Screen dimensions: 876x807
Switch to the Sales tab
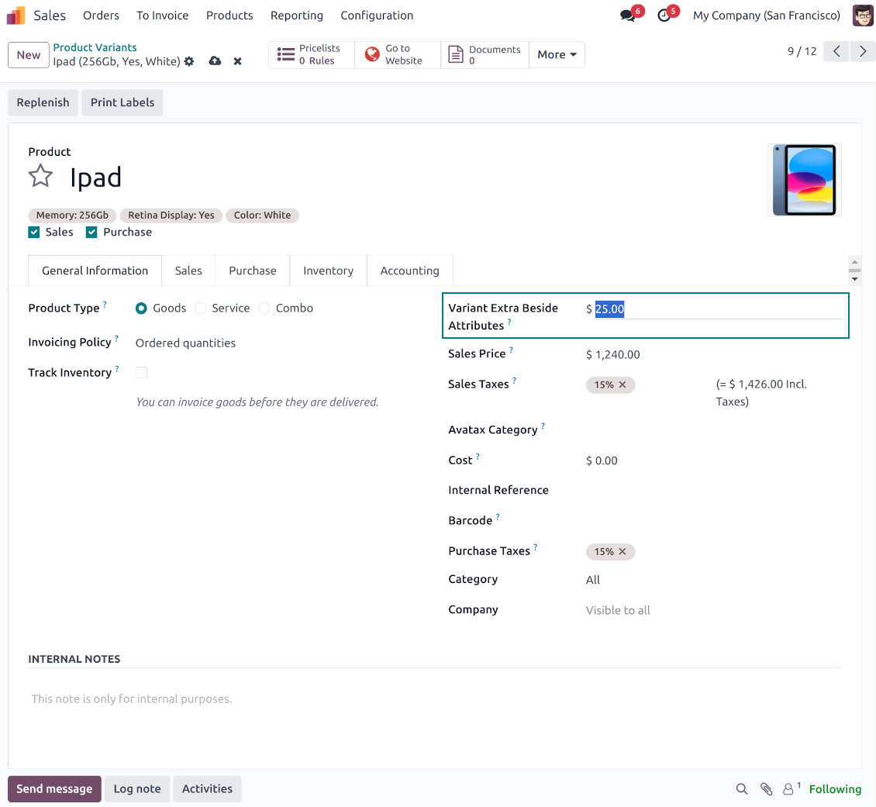(x=188, y=271)
